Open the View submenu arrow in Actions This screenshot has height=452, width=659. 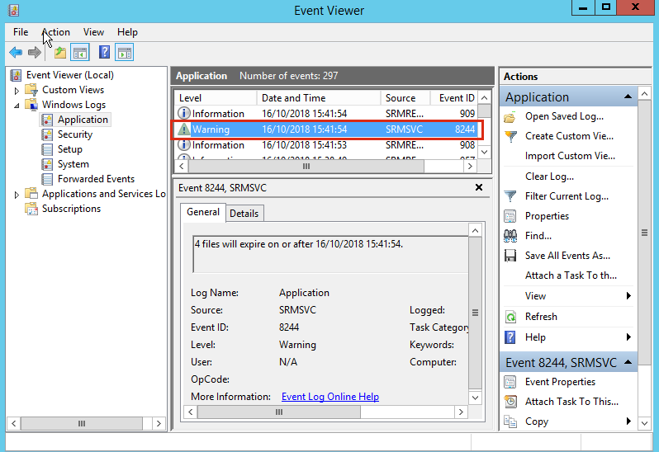[x=628, y=296]
